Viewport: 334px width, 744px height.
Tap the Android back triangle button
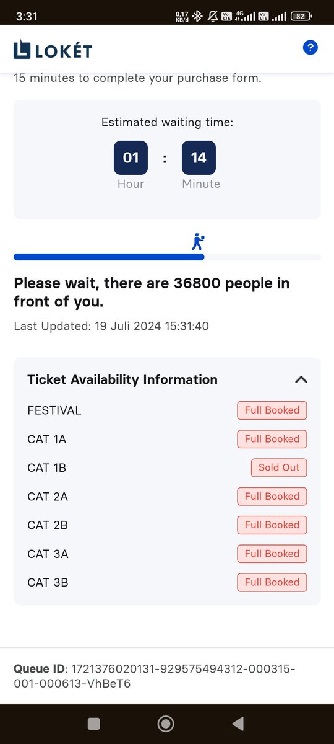(238, 724)
